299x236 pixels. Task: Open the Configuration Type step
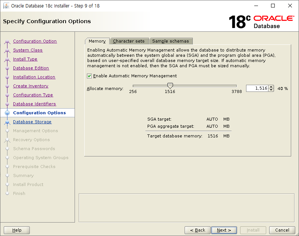coord(33,95)
